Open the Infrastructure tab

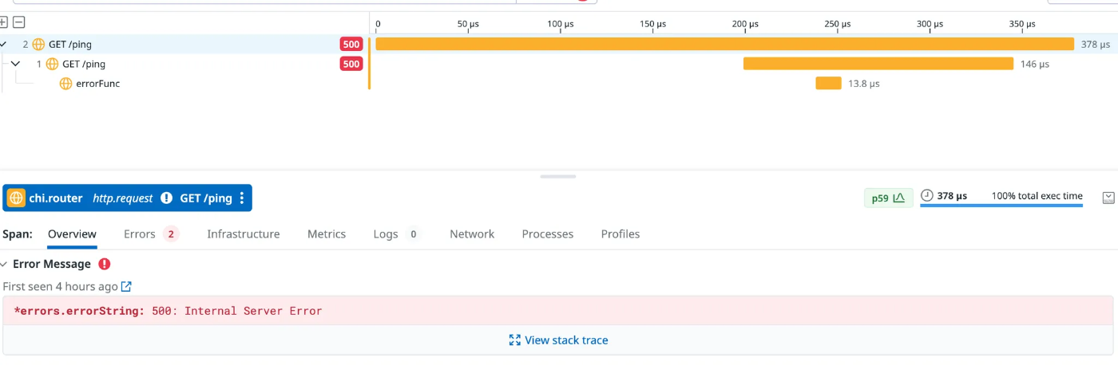coord(244,234)
